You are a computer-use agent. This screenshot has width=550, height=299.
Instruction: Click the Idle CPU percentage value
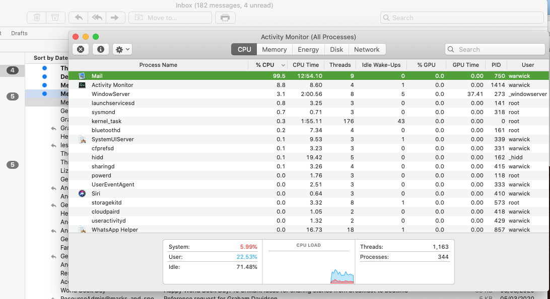(x=247, y=267)
